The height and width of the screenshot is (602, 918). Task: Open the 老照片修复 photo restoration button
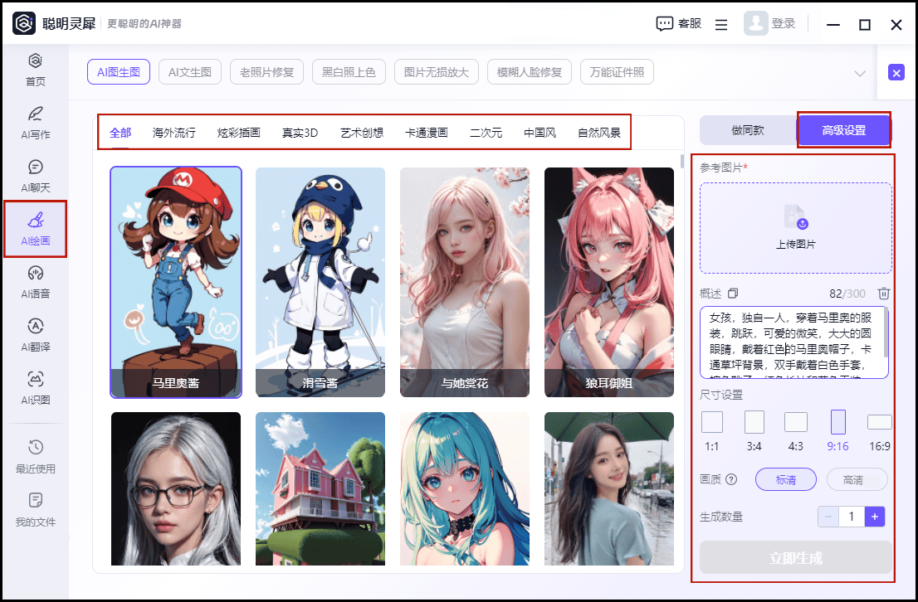tap(266, 72)
